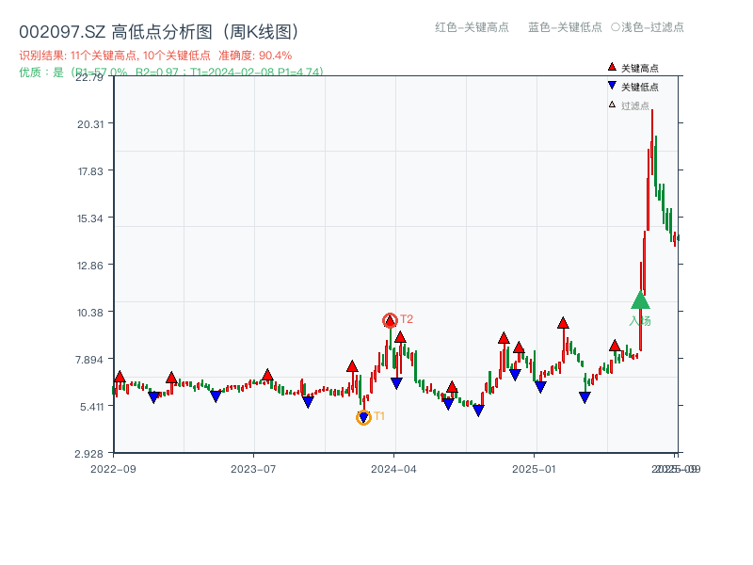This screenshot has height=565, width=753.
Task: Select red high-point triangle above the 2023-07 tick
Action: pyautogui.click(x=267, y=375)
